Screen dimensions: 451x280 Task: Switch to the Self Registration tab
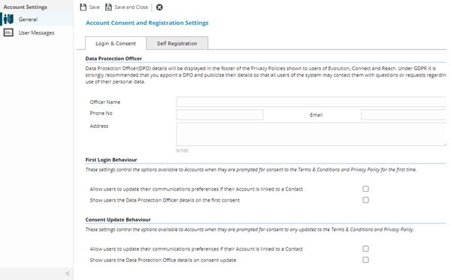(177, 43)
